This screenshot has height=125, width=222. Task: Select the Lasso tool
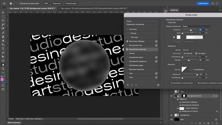pyautogui.click(x=3, y=20)
